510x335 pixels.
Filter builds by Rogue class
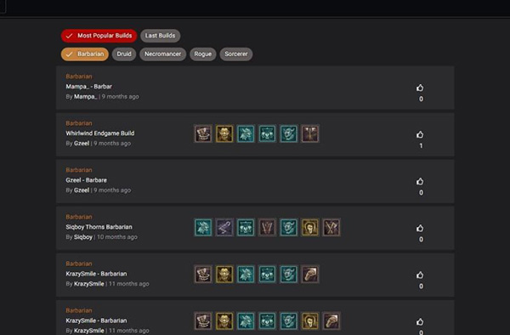pos(203,54)
